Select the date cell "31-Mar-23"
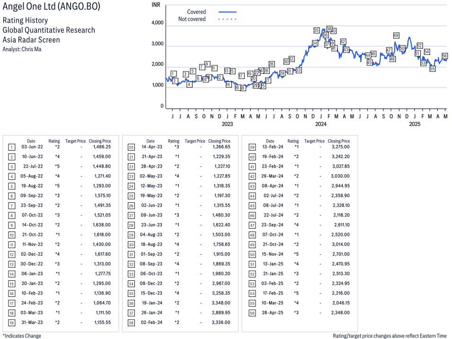 pyautogui.click(x=32, y=322)
